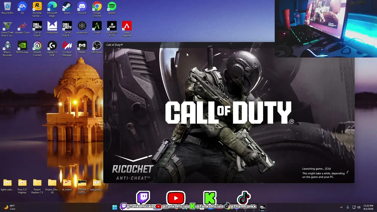Open the DREAM CUSTO... folder
The width and height of the screenshot is (377, 212).
click(82, 186)
